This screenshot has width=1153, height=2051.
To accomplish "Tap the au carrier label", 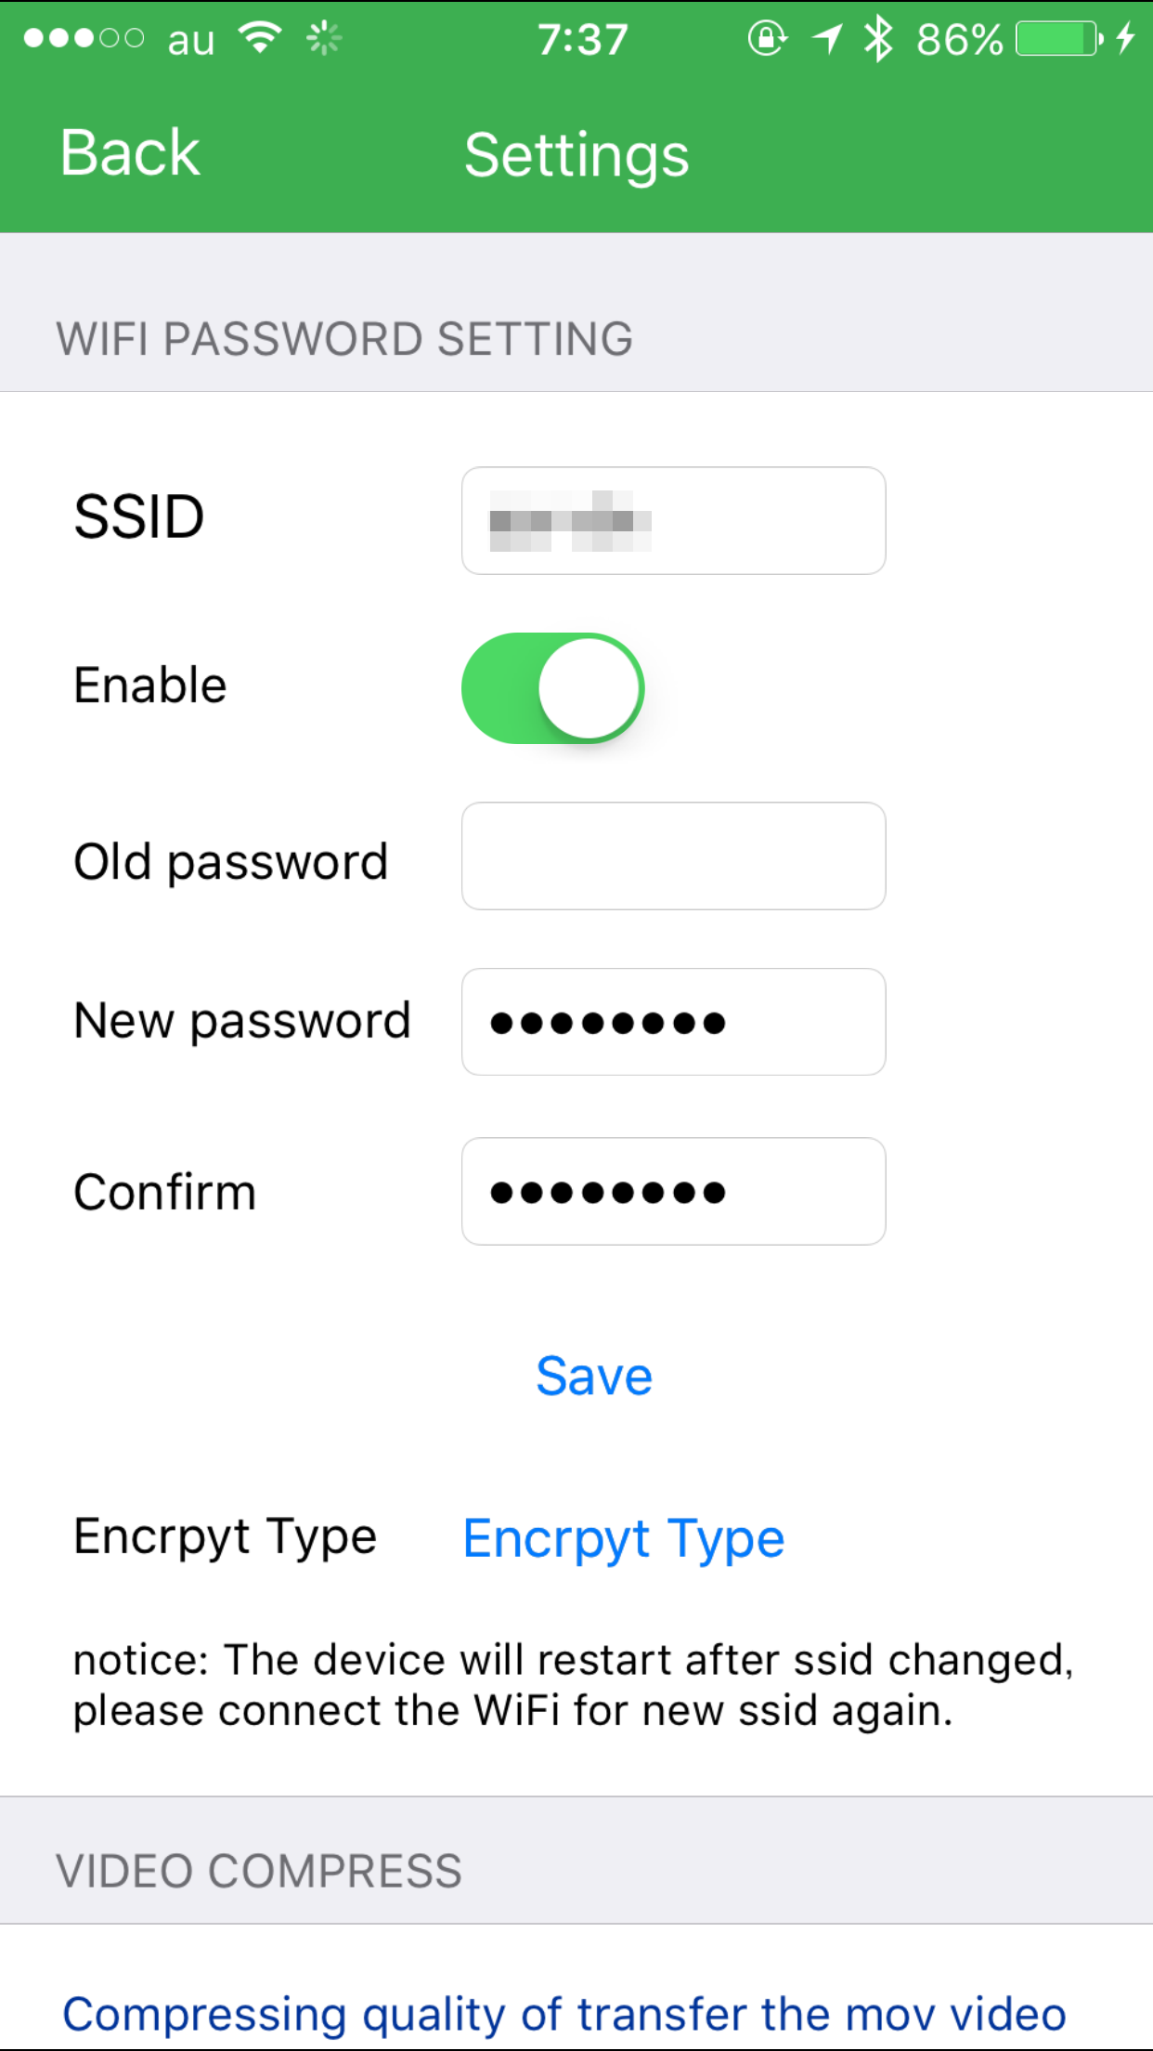I will [191, 41].
